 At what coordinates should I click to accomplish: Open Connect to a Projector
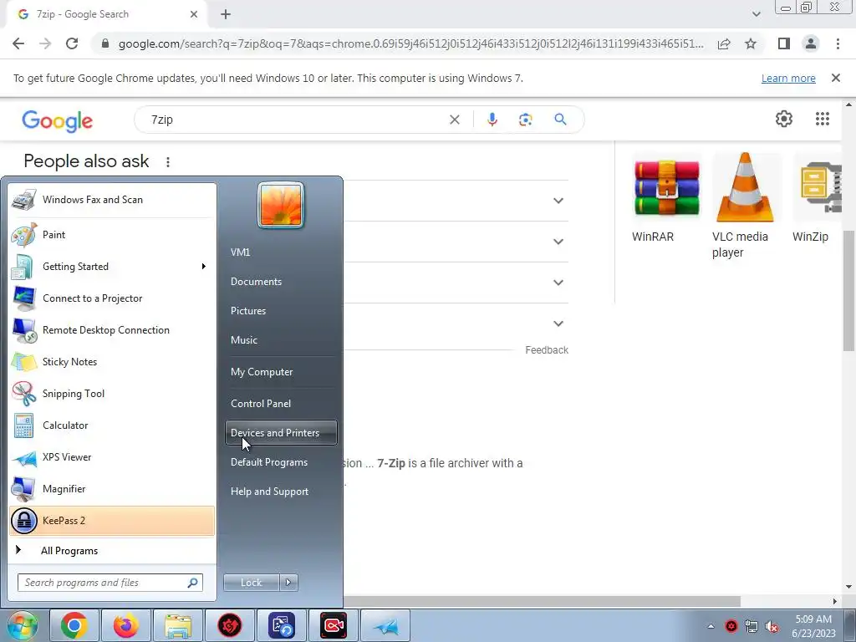112,298
